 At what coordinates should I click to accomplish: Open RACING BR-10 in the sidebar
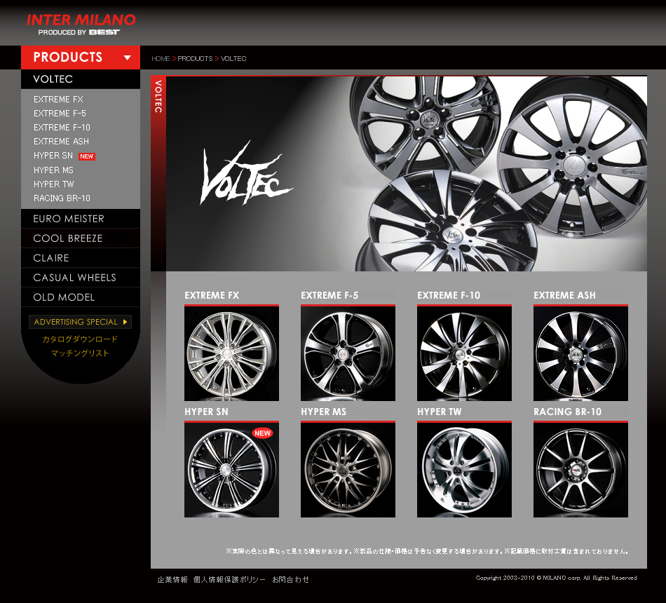[x=62, y=198]
